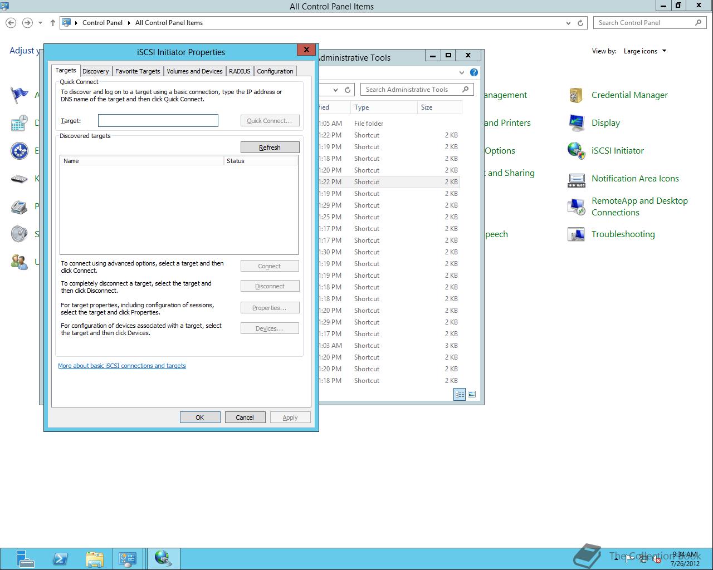This screenshot has width=713, height=570.
Task: Select the File folder row in Administrative Tools
Action: pyautogui.click(x=389, y=124)
